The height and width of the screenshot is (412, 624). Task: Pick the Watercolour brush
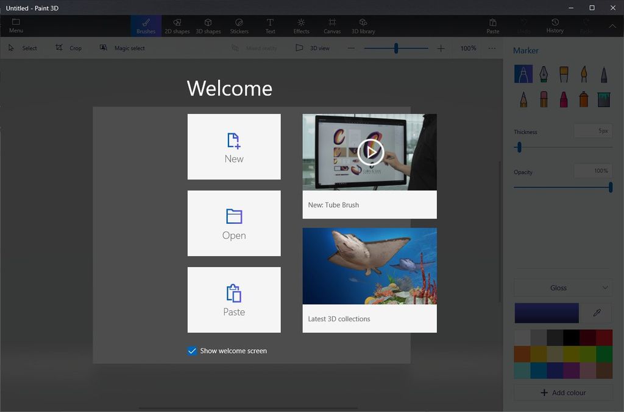click(x=583, y=73)
